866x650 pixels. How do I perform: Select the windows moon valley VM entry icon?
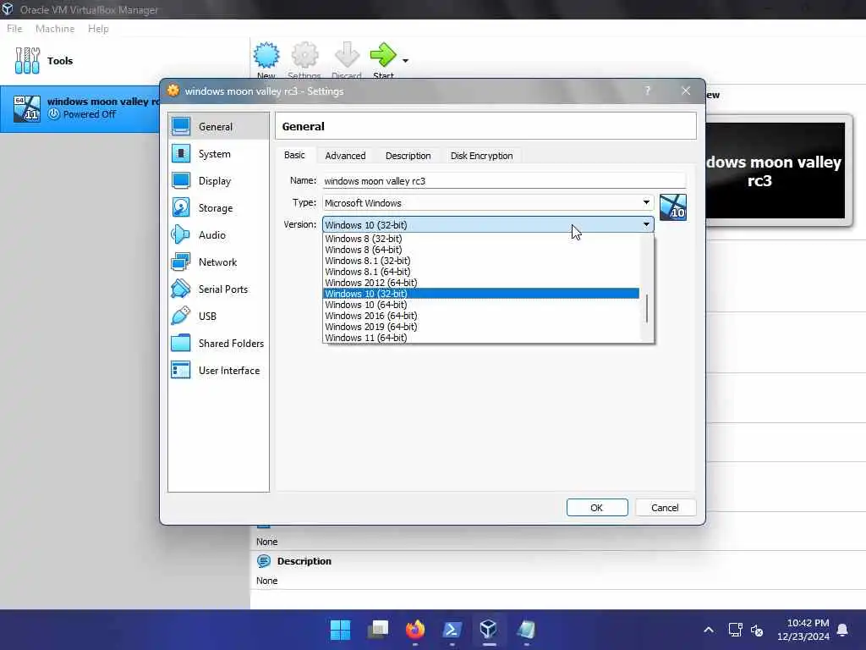27,107
